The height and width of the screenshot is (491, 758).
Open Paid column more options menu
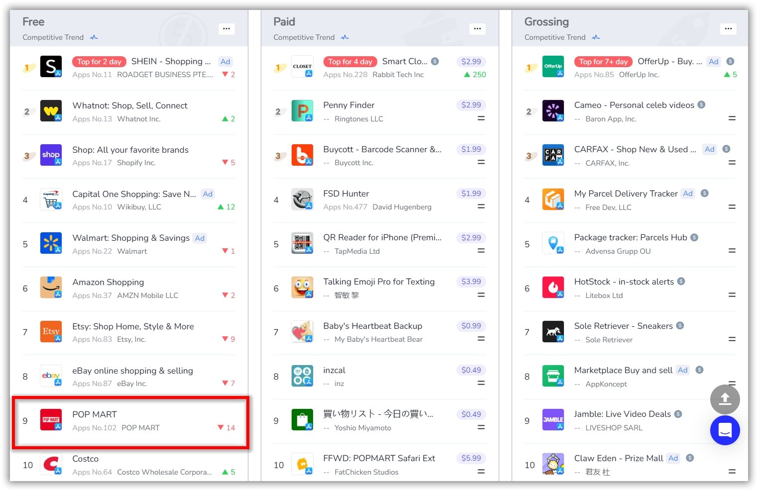[477, 28]
